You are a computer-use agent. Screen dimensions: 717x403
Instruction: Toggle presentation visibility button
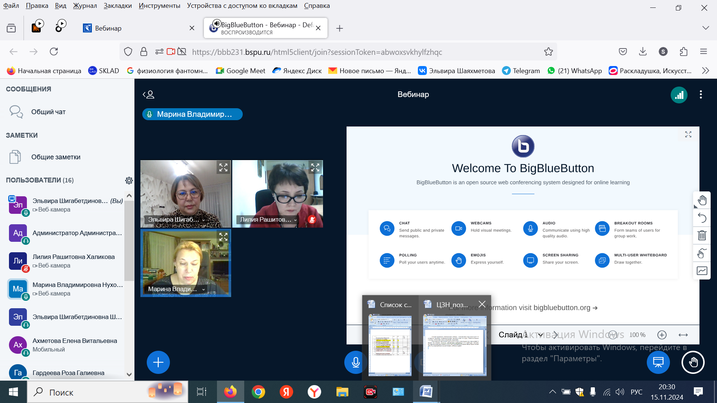point(658,362)
